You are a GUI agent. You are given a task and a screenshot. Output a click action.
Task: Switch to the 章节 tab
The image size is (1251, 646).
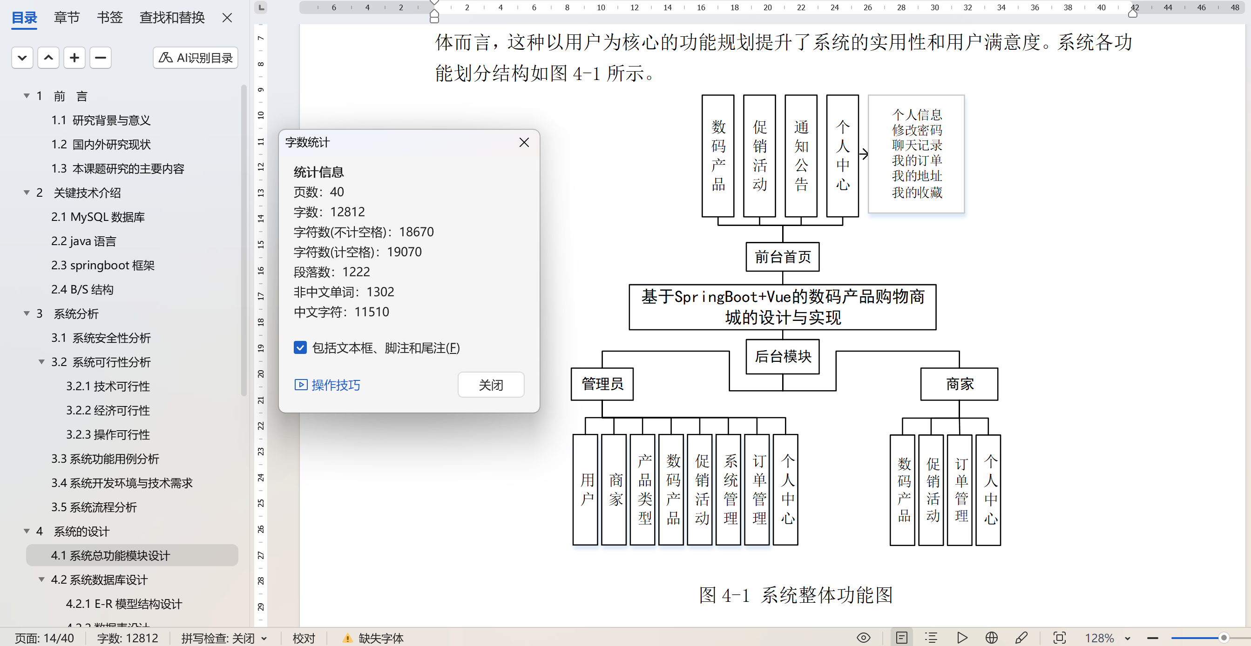pos(66,18)
